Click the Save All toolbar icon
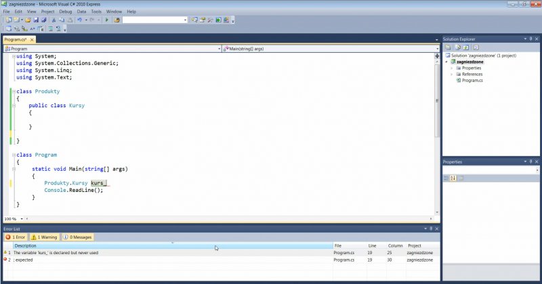 (43, 20)
